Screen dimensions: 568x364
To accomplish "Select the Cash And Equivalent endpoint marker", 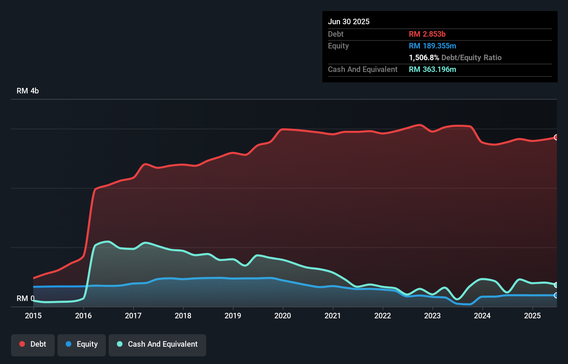I will [556, 285].
